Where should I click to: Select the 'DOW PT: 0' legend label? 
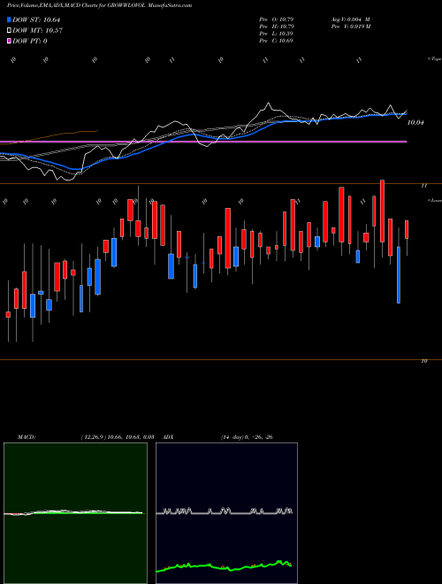[x=30, y=41]
